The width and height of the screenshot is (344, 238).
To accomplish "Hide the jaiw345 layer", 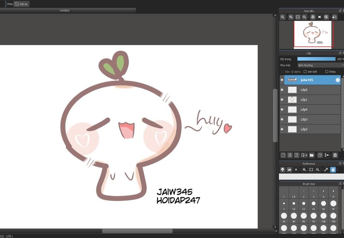I will click(282, 80).
